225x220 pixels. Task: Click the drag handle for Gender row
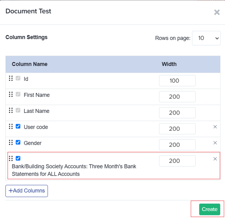click(x=11, y=143)
